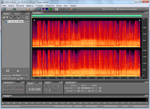Screen dimensions: 150x109
Task: Switch to the Эффекты panel tab
Action: (x=17, y=14)
